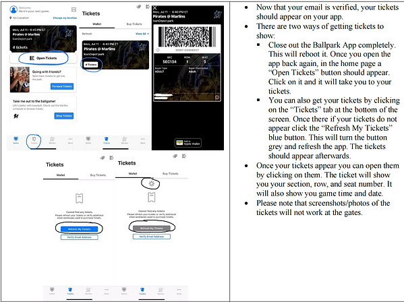Switch to Wallet tab above the View All link

click(97, 24)
